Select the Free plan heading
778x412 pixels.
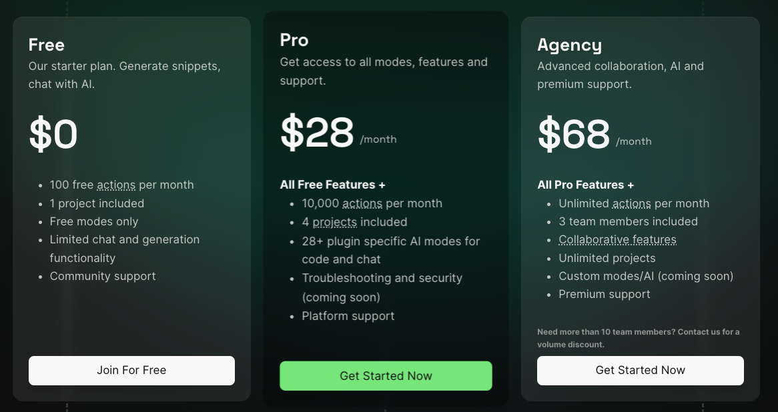(x=46, y=45)
